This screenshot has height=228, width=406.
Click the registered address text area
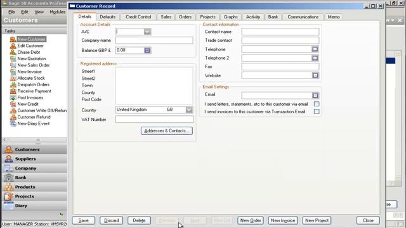154,85
